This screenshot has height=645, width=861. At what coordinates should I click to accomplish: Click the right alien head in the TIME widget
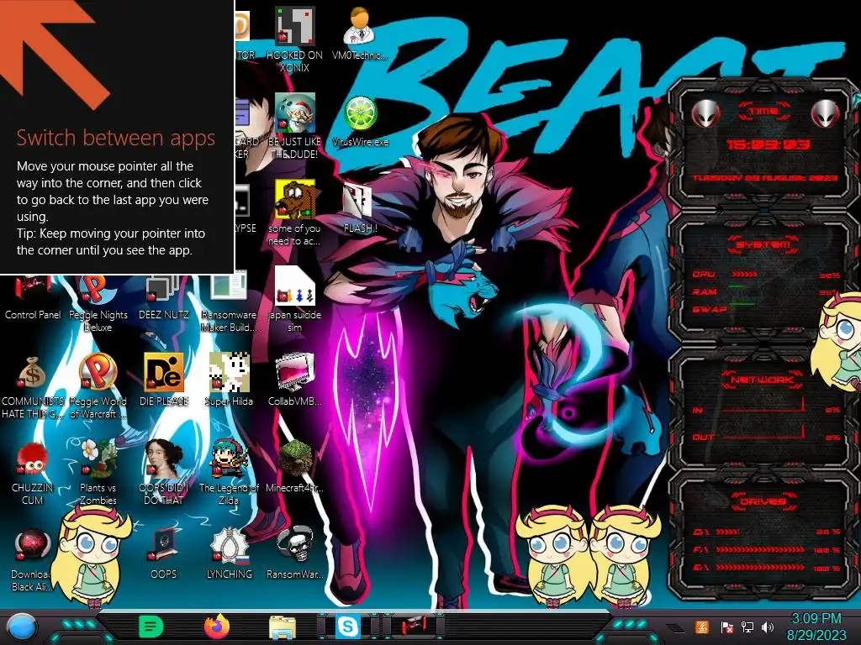coord(826,113)
